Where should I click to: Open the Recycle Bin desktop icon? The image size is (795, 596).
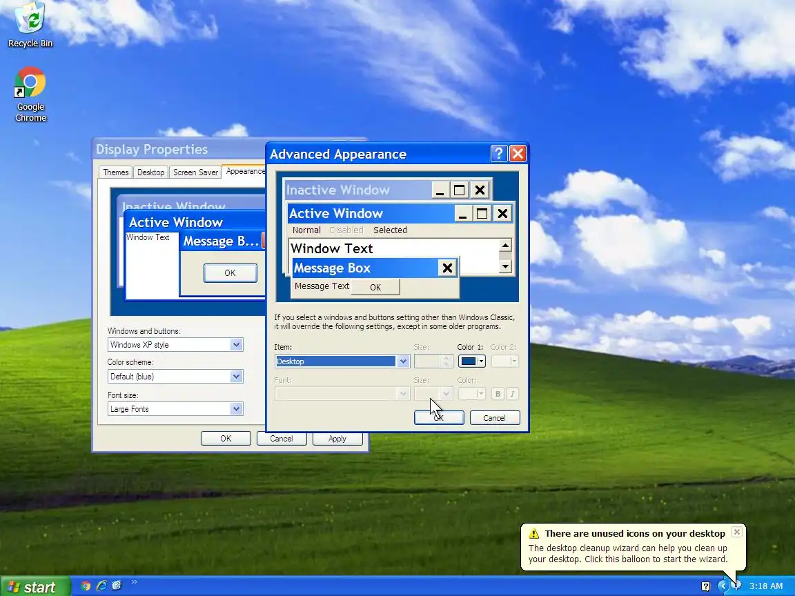coord(30,26)
